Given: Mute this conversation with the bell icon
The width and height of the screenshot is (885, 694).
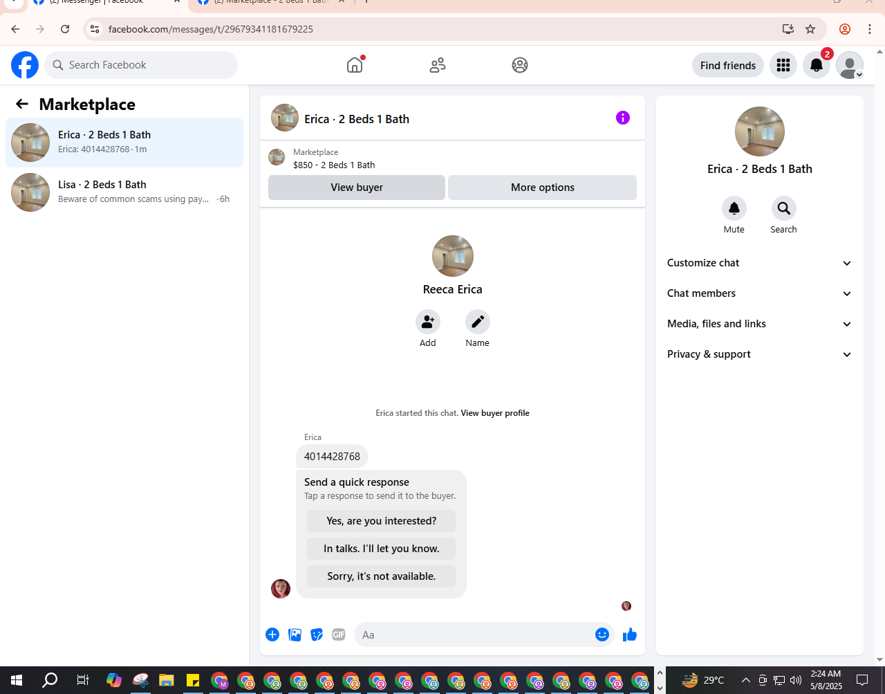Looking at the screenshot, I should pyautogui.click(x=734, y=208).
